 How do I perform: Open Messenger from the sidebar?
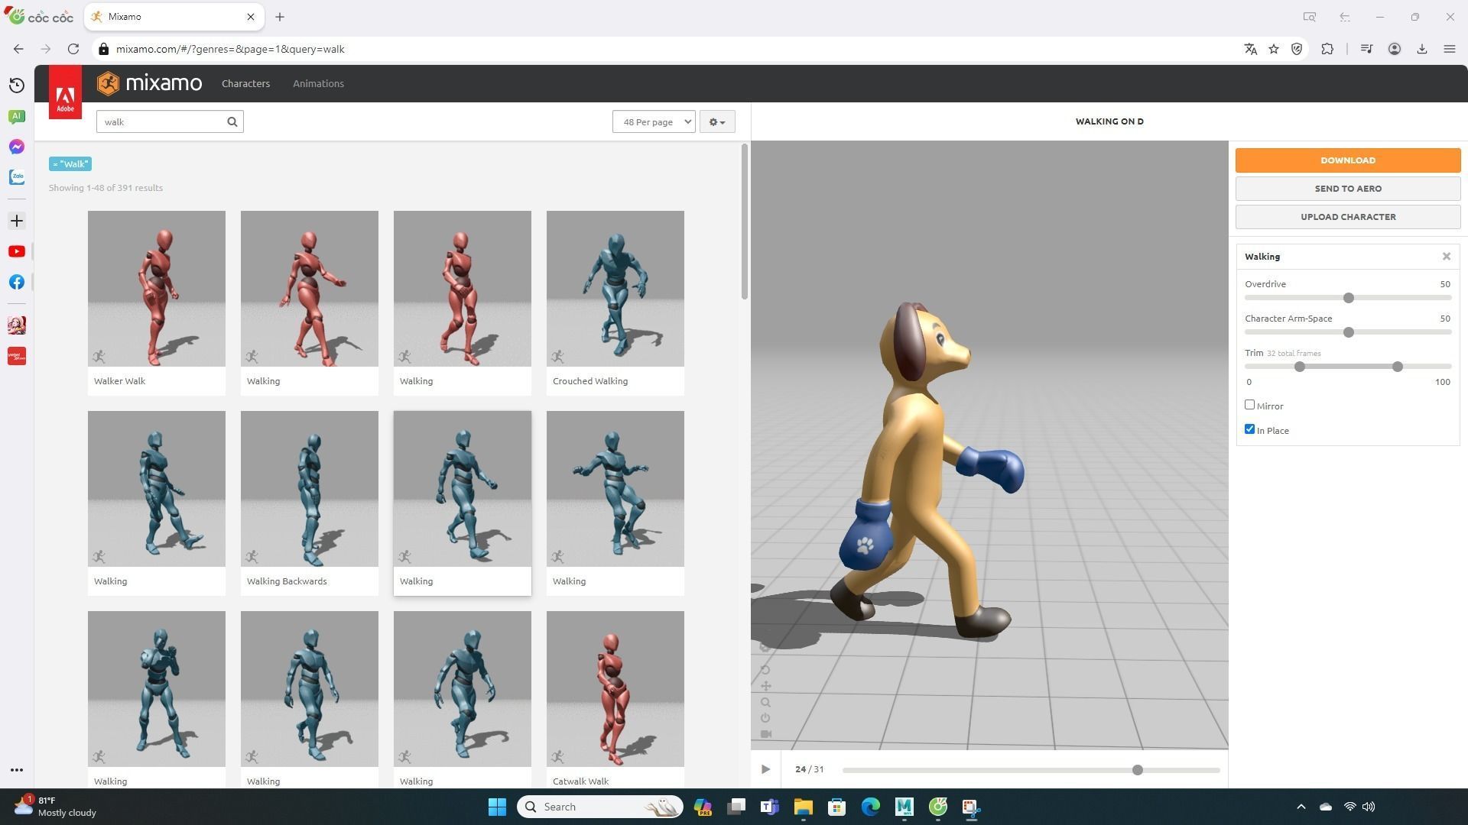pyautogui.click(x=17, y=147)
